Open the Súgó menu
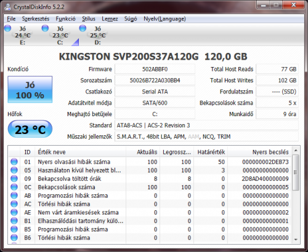The height and width of the screenshot is (252, 308). point(131,19)
